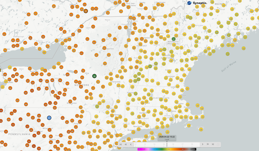Select the black-outlined 62 station near Ottawa

tap(86, 11)
